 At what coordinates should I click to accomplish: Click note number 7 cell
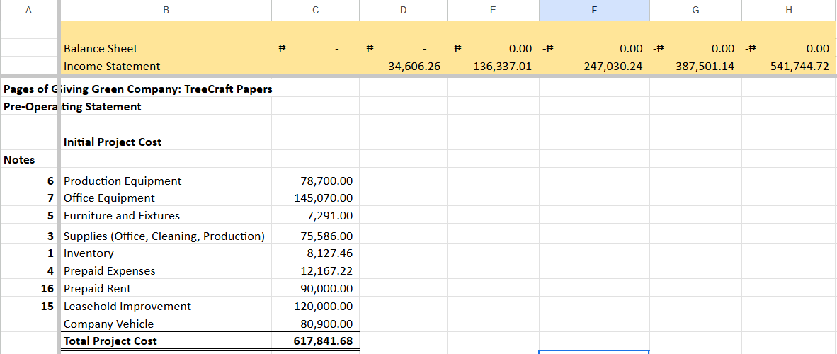28,198
